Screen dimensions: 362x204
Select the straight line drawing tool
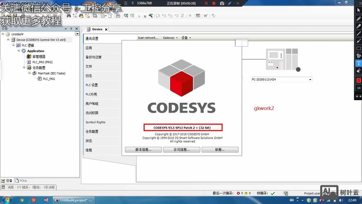coord(359,33)
